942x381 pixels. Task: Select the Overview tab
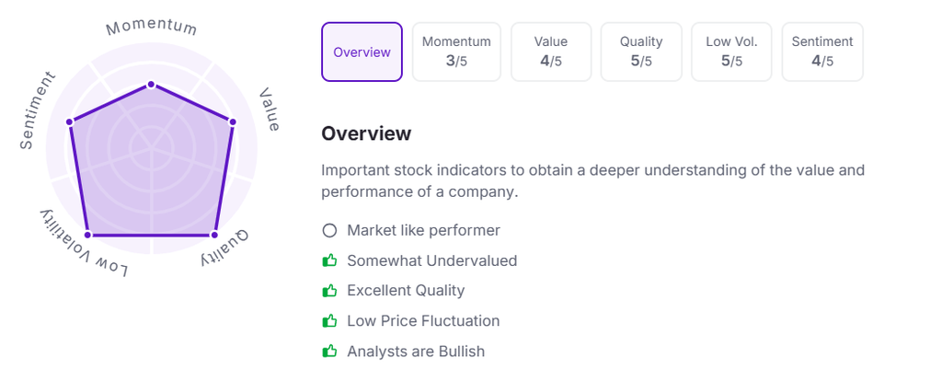(x=362, y=52)
